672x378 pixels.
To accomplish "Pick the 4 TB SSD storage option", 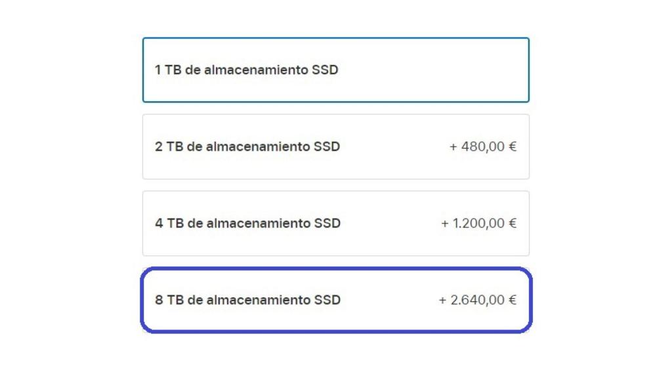I will (x=335, y=223).
